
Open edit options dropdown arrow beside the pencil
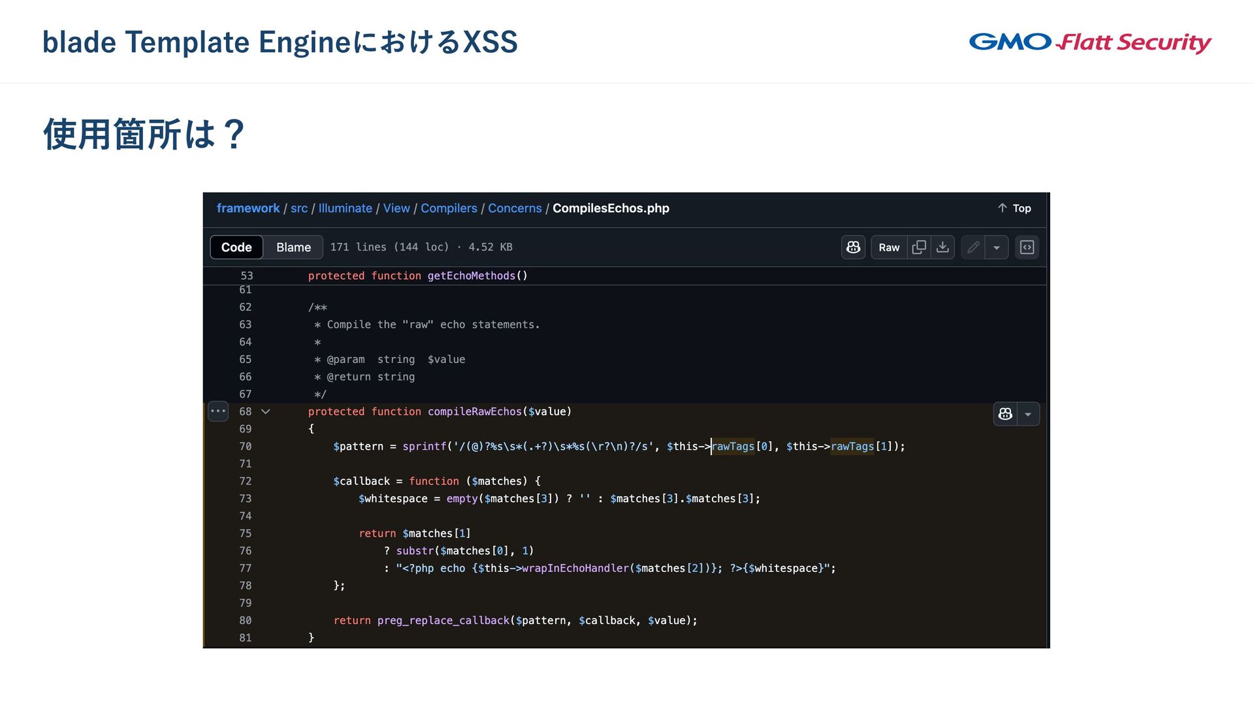point(997,247)
